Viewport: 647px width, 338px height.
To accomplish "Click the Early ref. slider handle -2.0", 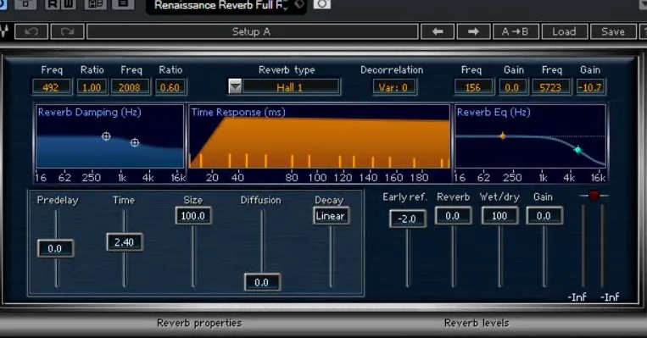I will [407, 219].
